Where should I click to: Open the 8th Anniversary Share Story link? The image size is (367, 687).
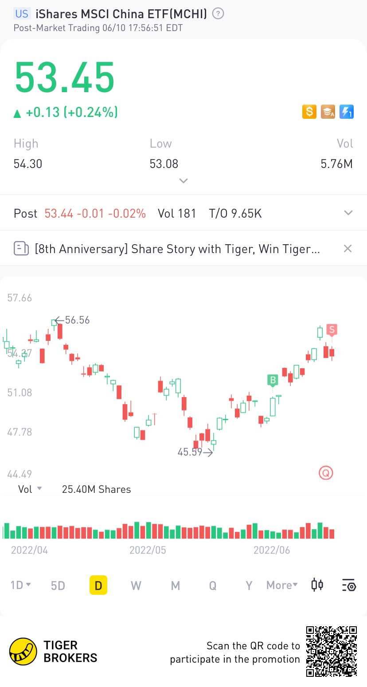(x=177, y=249)
